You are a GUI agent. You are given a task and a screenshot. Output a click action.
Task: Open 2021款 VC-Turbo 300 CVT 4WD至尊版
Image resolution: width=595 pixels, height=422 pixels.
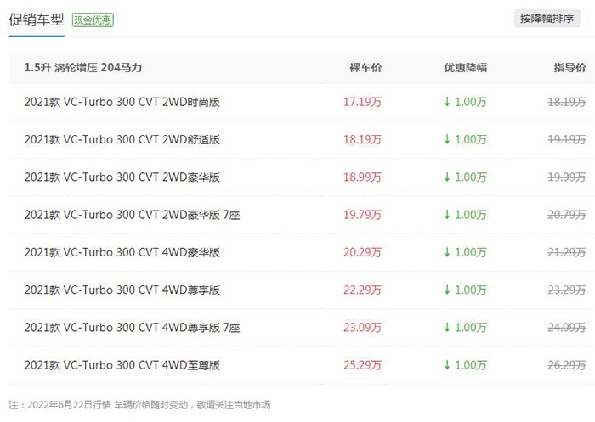coord(122,365)
